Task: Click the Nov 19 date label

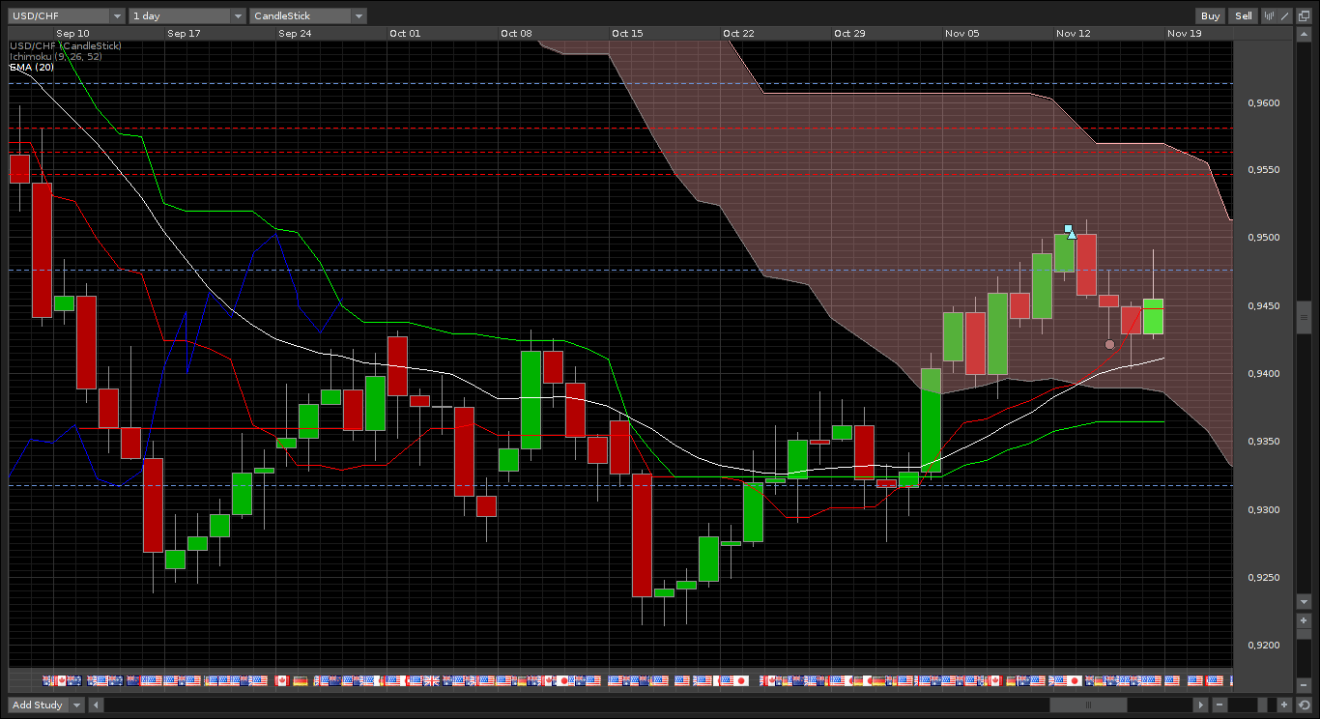Action: pos(1185,33)
